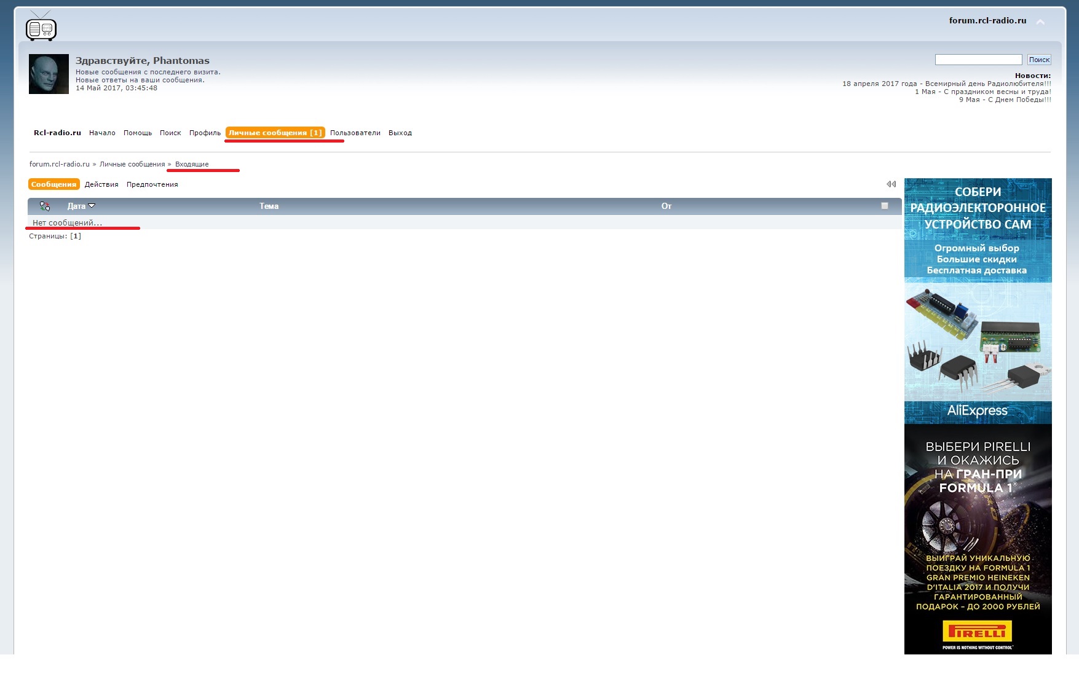Click Выход to log out
This screenshot has height=679, width=1079.
(400, 133)
